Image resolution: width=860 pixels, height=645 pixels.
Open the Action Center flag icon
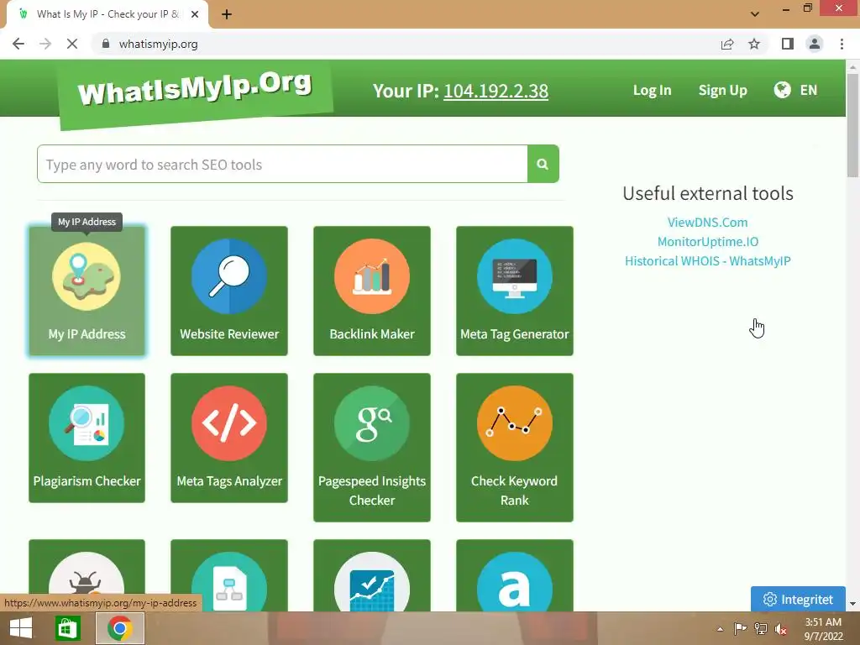(x=740, y=629)
